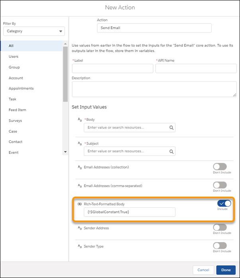Select the Account category in the list
The image size is (240, 278).
point(16,78)
